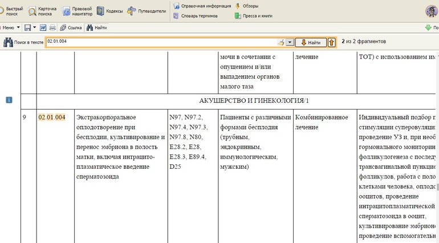Screen dimensions: 439x243
Task: Click the printer icon to print
Action: [52, 27]
